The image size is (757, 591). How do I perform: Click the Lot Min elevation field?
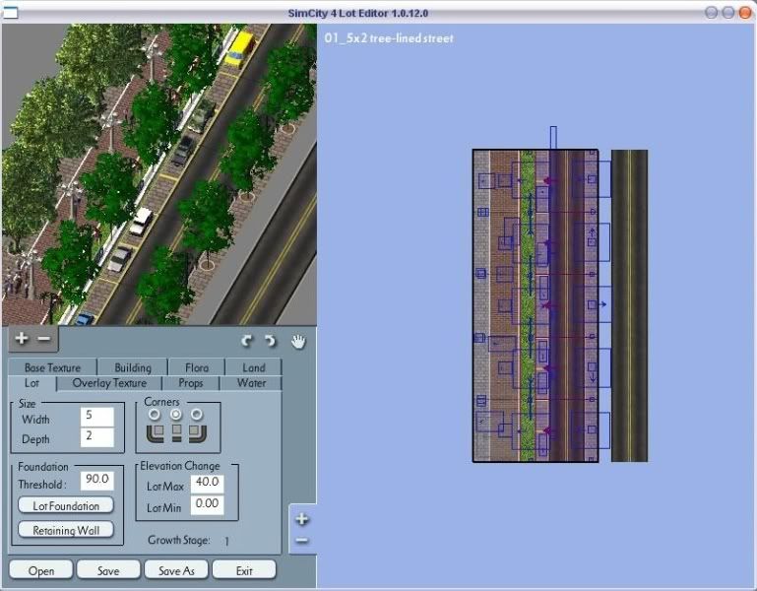[x=207, y=505]
